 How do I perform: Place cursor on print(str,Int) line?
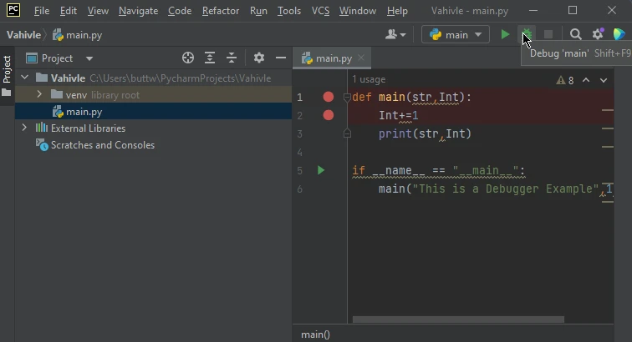pos(425,133)
